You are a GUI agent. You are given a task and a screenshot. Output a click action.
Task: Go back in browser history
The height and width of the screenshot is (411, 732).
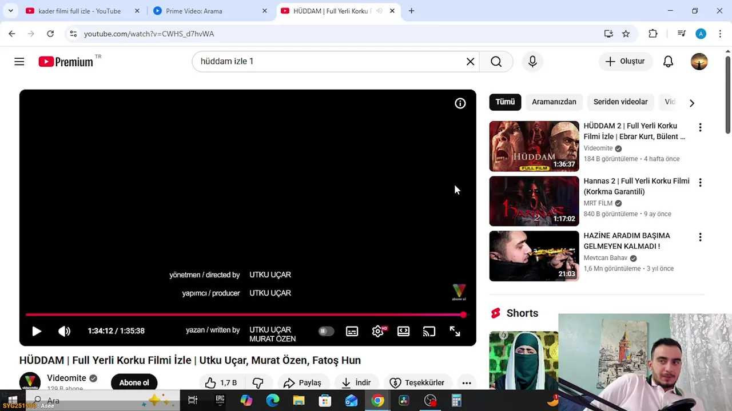[x=11, y=34]
